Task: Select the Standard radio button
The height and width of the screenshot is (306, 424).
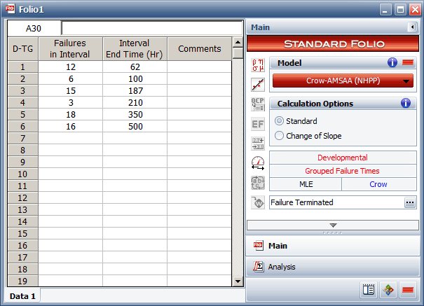Action: click(x=280, y=121)
